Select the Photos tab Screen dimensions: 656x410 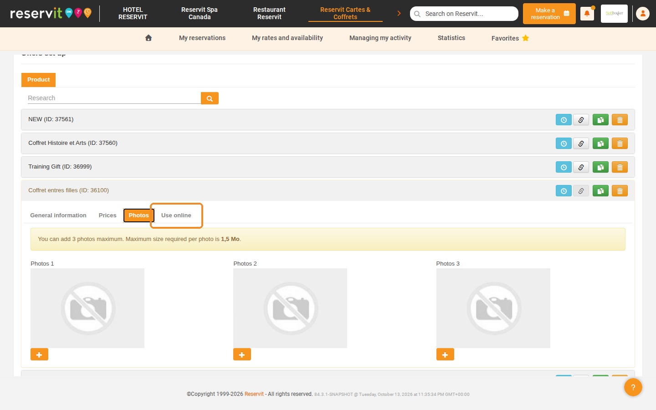pos(139,215)
